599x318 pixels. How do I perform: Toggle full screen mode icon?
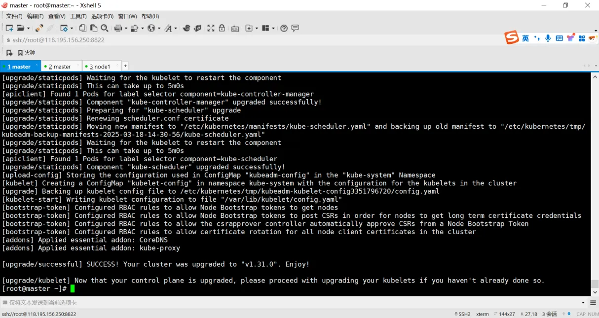(211, 28)
